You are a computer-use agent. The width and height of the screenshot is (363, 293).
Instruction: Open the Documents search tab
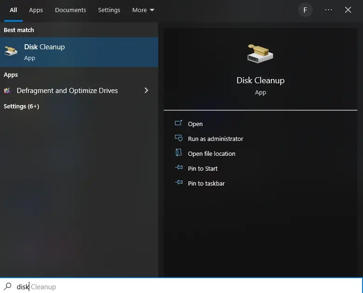click(70, 10)
